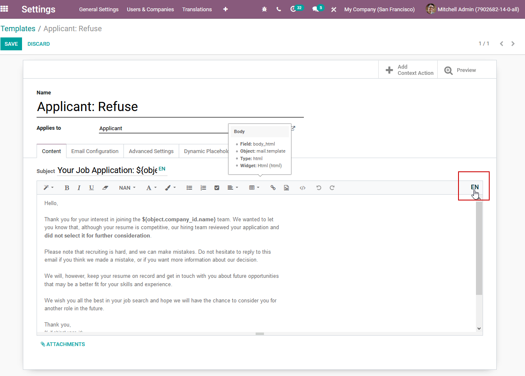
Task: Insert an image using the picture icon
Action: click(x=286, y=188)
